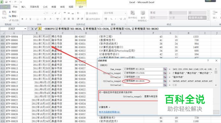Toggle Italic formatting in the Font group
The image size is (221, 123).
[26, 19]
